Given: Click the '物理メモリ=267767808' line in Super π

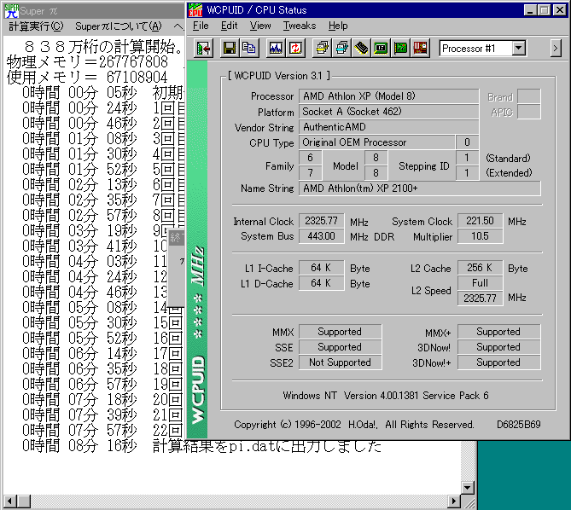Looking at the screenshot, I should point(87,62).
